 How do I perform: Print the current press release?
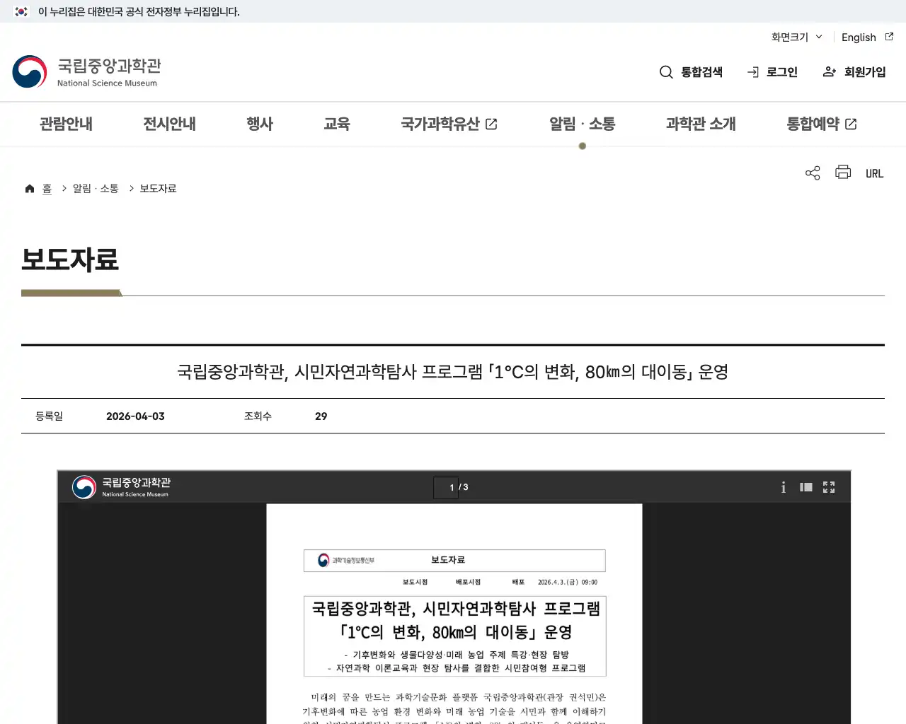tap(842, 173)
